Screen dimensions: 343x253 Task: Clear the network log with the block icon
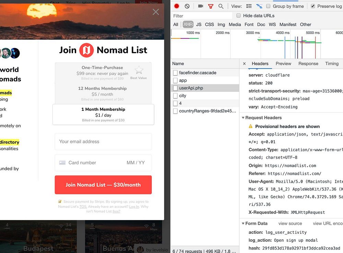[x=187, y=6]
